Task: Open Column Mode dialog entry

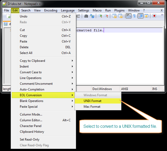Action: [x=44, y=114]
